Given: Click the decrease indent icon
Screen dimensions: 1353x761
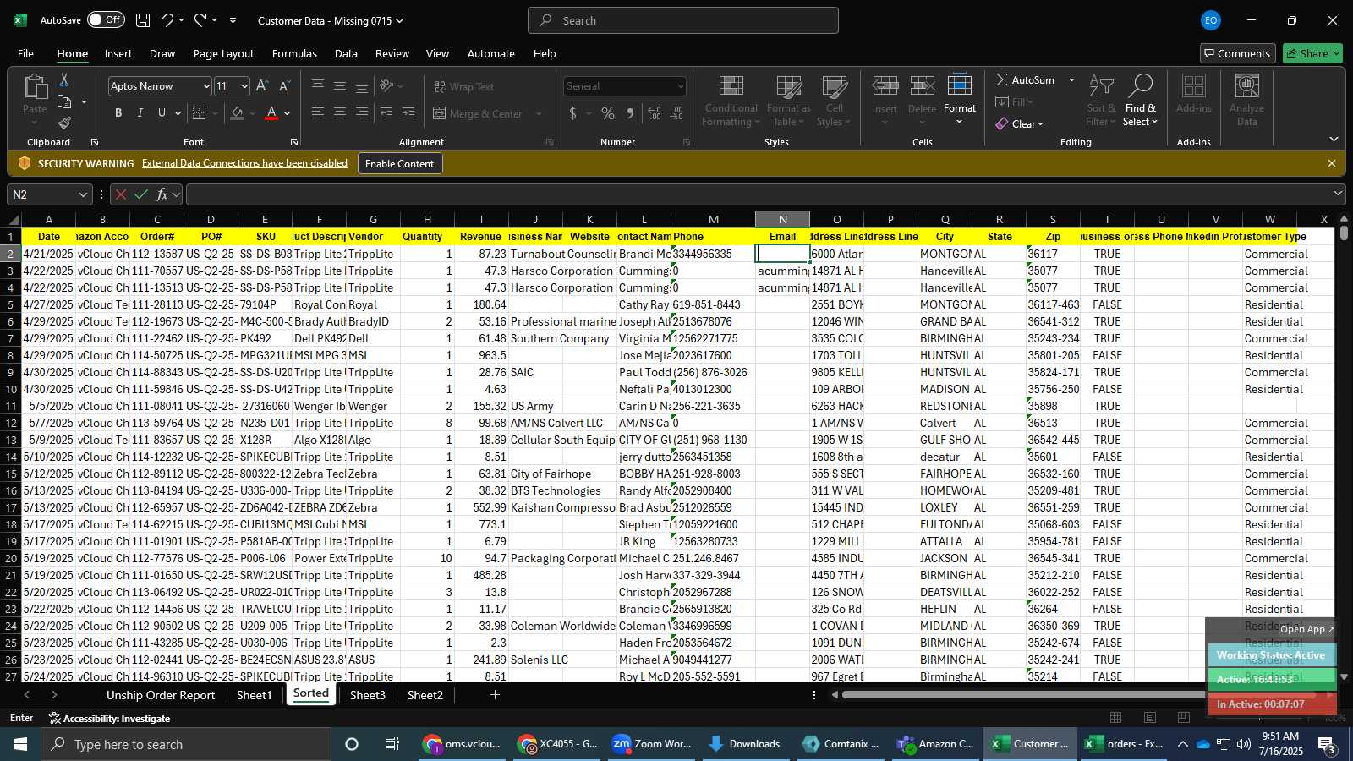Looking at the screenshot, I should click(x=386, y=113).
